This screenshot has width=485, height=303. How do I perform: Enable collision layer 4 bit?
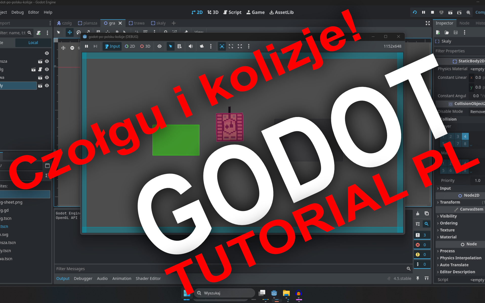465,136
